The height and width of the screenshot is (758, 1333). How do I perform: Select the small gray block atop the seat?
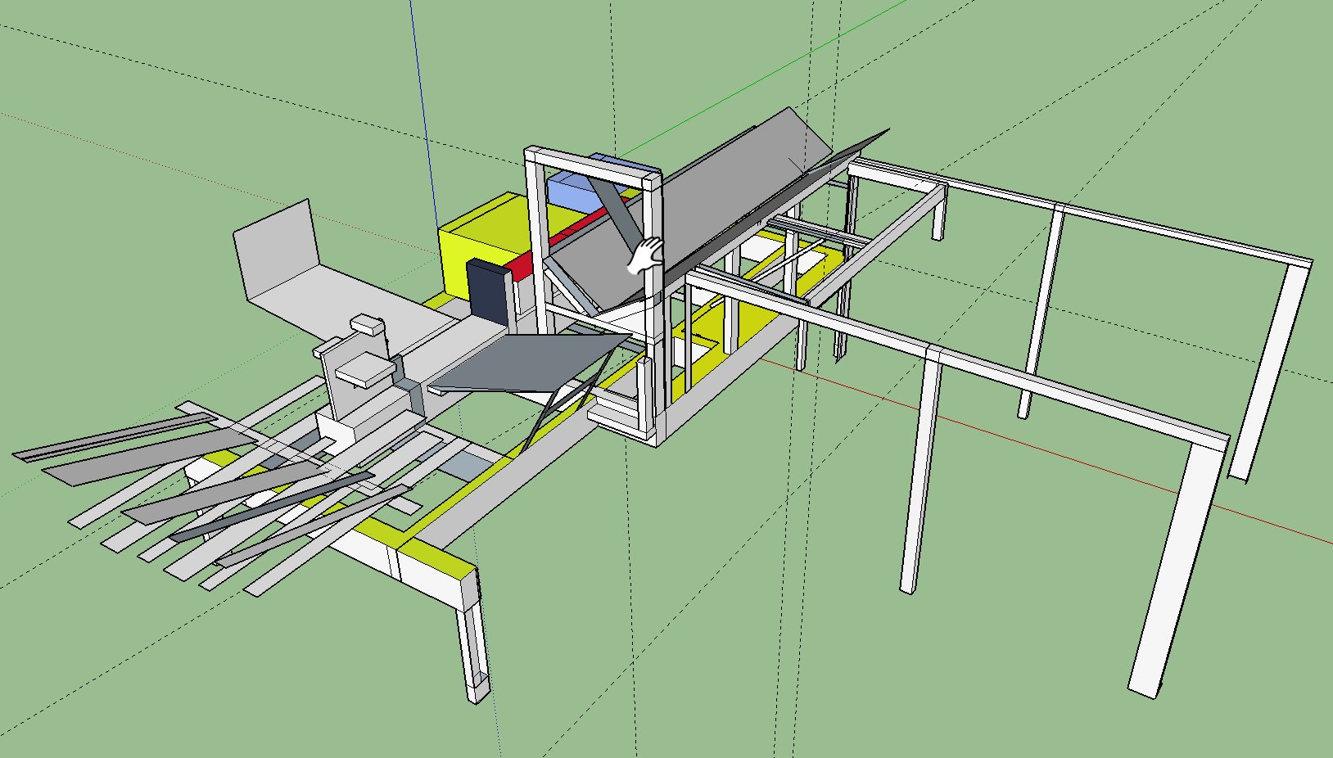[x=367, y=325]
